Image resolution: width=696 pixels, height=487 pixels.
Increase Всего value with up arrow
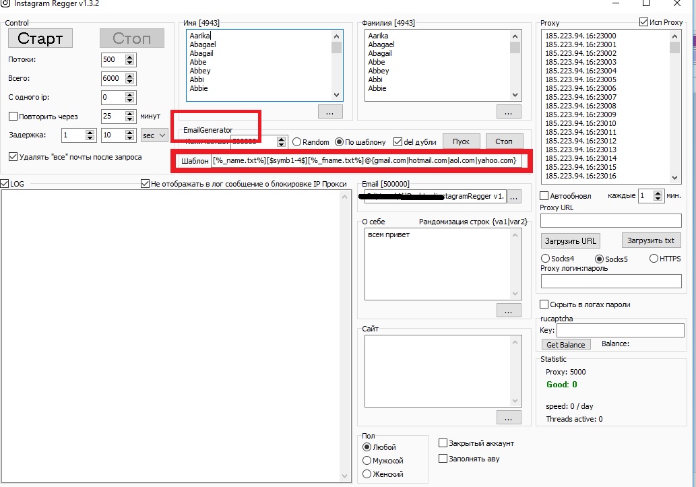tap(129, 76)
